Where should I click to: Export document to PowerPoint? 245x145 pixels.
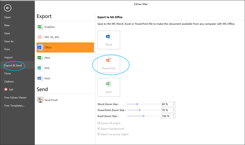(109, 64)
